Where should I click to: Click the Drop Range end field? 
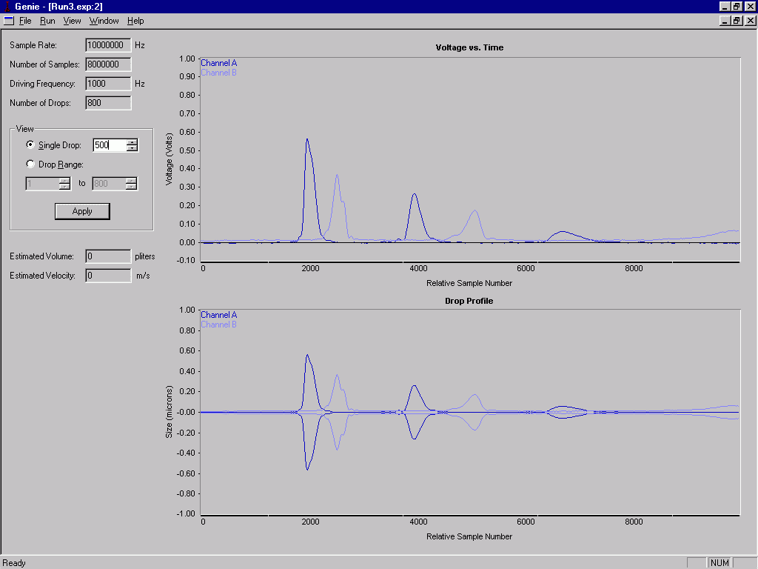tap(109, 184)
